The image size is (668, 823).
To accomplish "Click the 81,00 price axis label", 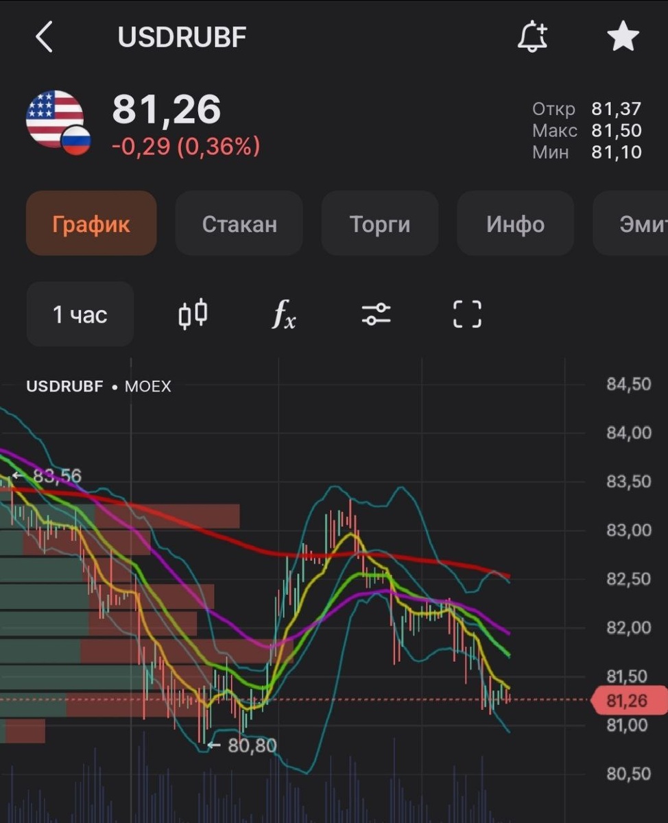I will (628, 725).
